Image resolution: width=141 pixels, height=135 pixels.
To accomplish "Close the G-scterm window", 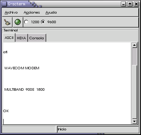I will pyautogui.click(x=136, y=4).
